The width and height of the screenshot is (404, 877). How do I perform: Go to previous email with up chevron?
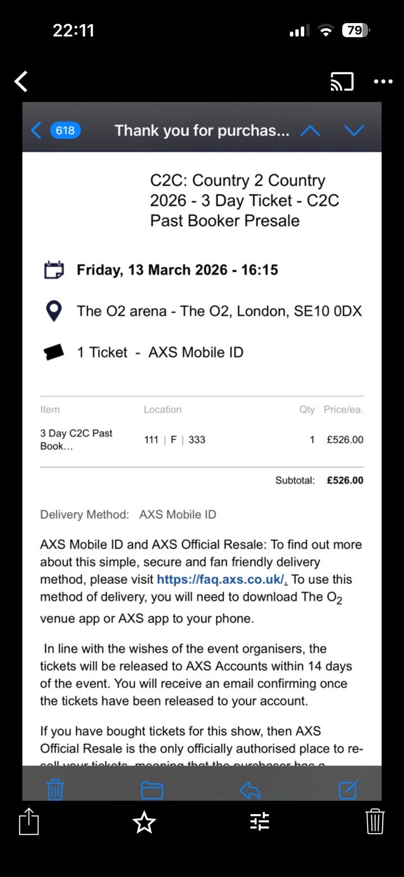[310, 131]
